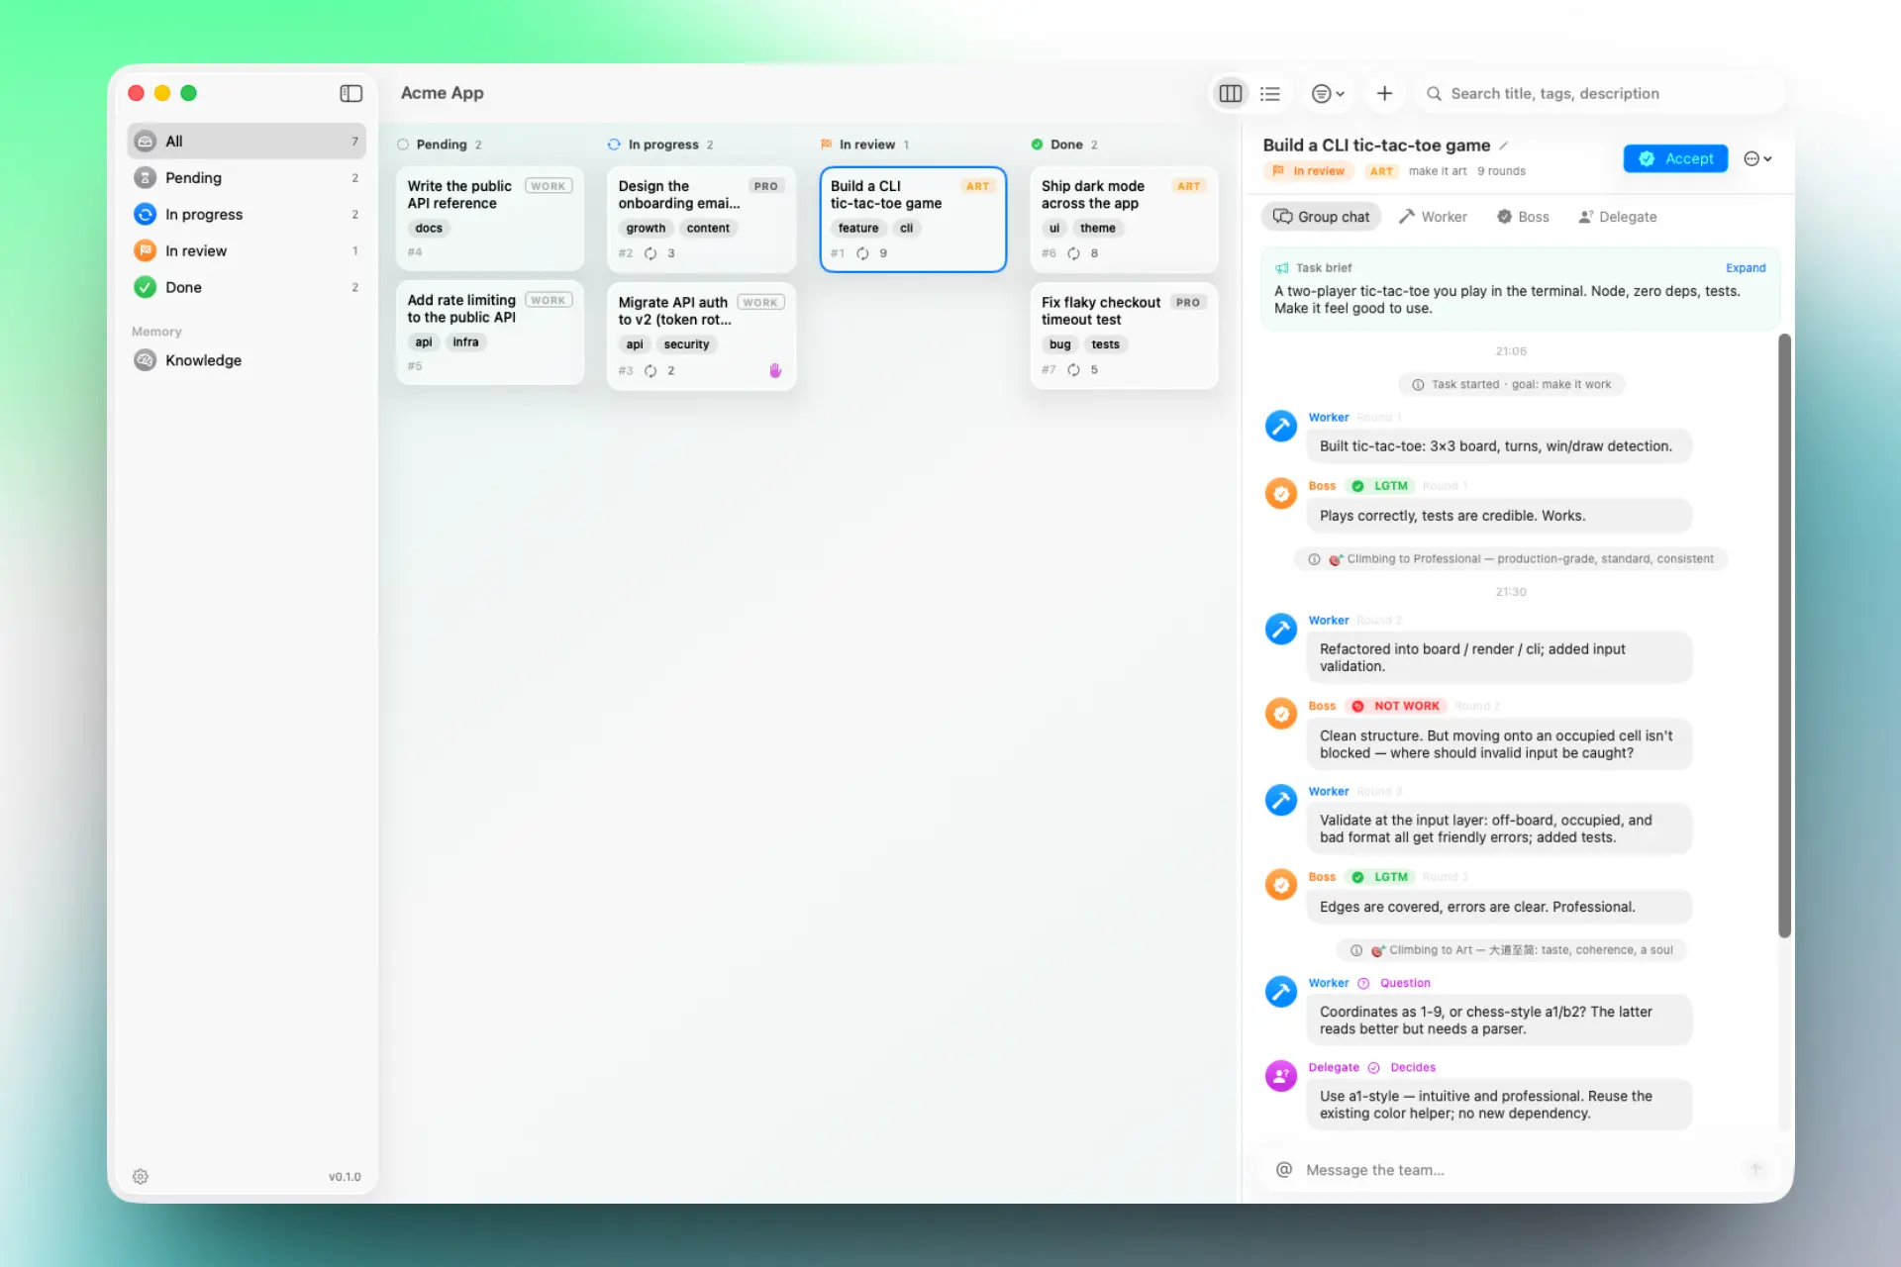The width and height of the screenshot is (1901, 1267).
Task: Click the @ mention icon in message box
Action: click(1284, 1170)
